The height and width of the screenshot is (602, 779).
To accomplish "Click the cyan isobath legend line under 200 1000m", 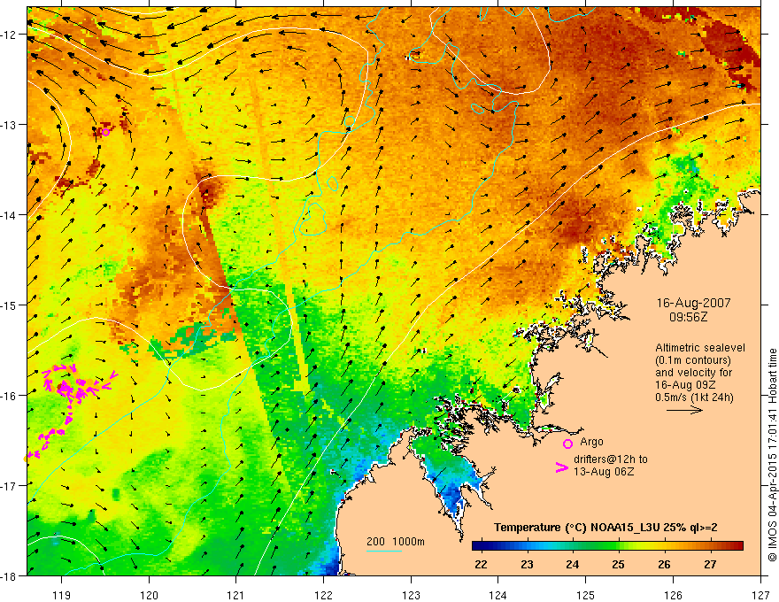I will click(384, 551).
